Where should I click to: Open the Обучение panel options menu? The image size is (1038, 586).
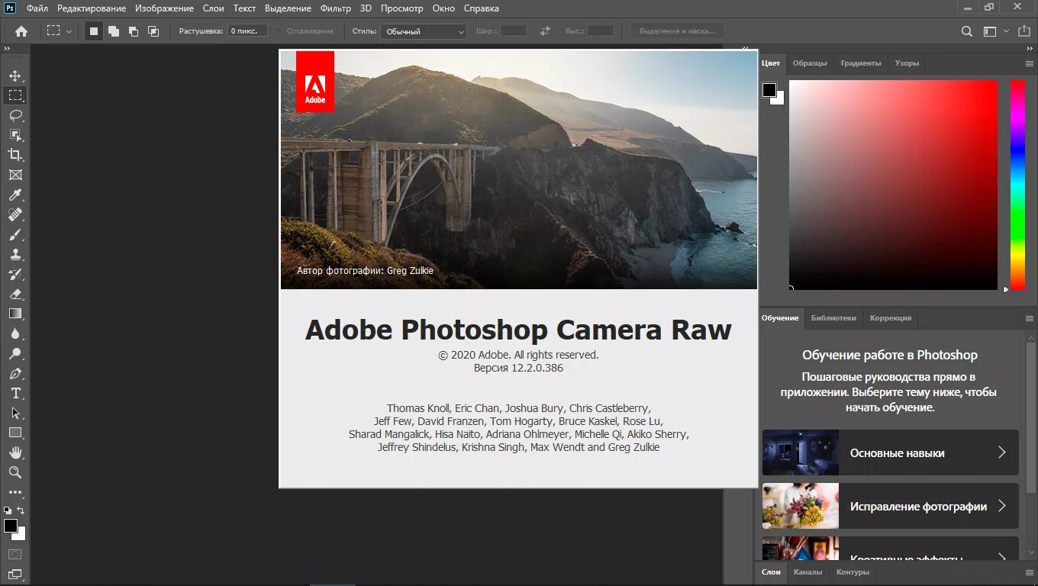click(1030, 318)
